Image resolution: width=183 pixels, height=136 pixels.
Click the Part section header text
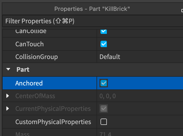pos(23,70)
